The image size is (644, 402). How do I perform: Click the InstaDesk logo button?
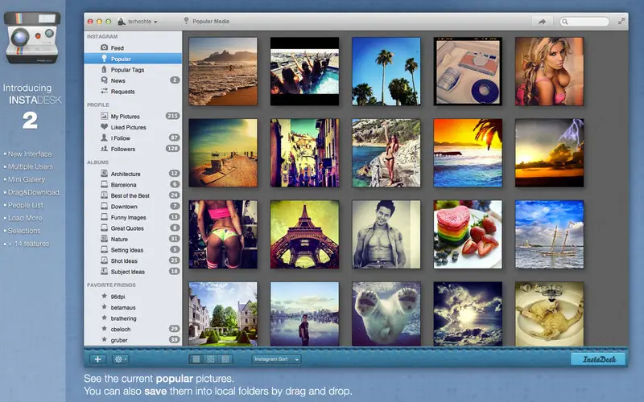pyautogui.click(x=598, y=359)
